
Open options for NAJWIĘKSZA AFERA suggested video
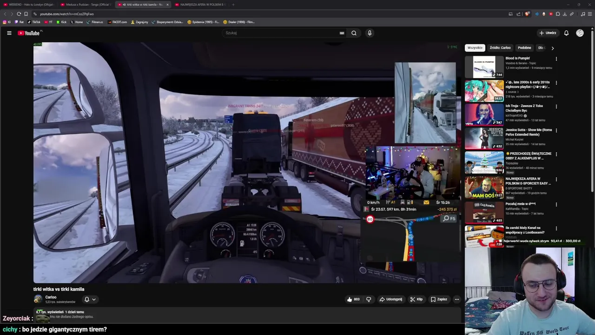tap(556, 180)
